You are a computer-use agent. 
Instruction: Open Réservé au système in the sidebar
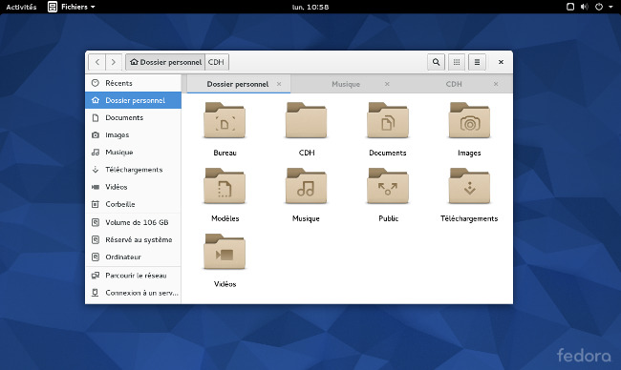tap(133, 240)
